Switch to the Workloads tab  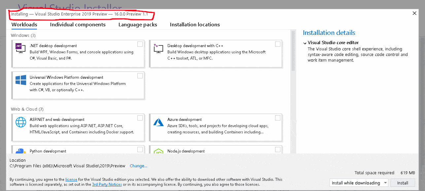coord(24,25)
